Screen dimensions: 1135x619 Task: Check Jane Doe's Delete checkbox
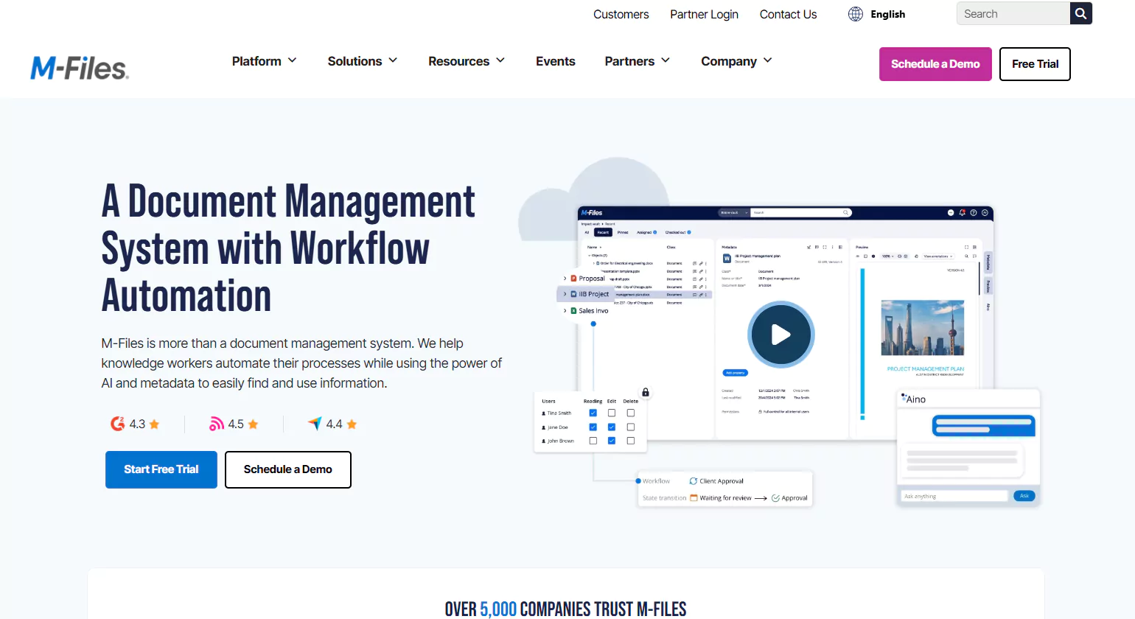630,427
